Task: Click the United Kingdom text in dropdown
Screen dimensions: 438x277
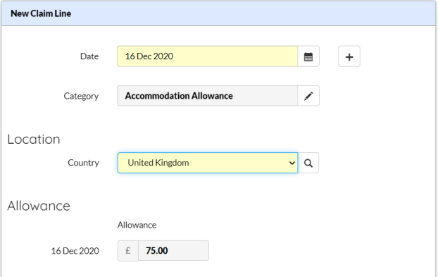Action: pos(158,163)
